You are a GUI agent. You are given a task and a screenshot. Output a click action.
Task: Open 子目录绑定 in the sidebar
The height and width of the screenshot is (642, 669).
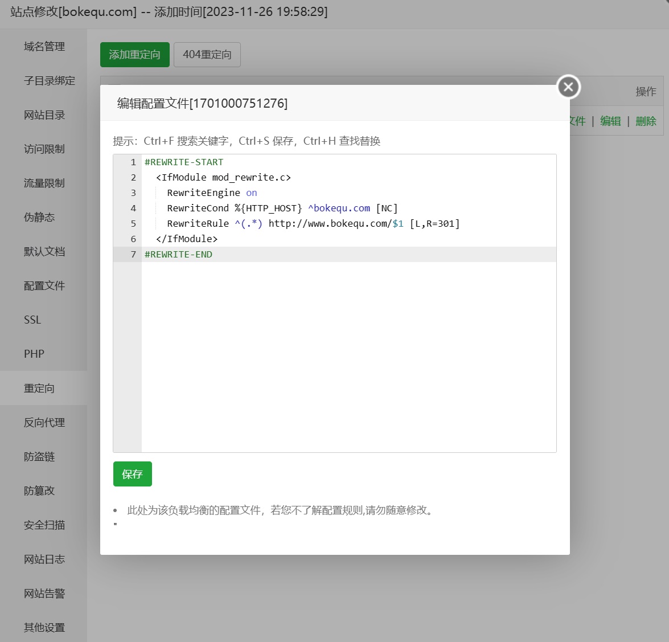[49, 81]
